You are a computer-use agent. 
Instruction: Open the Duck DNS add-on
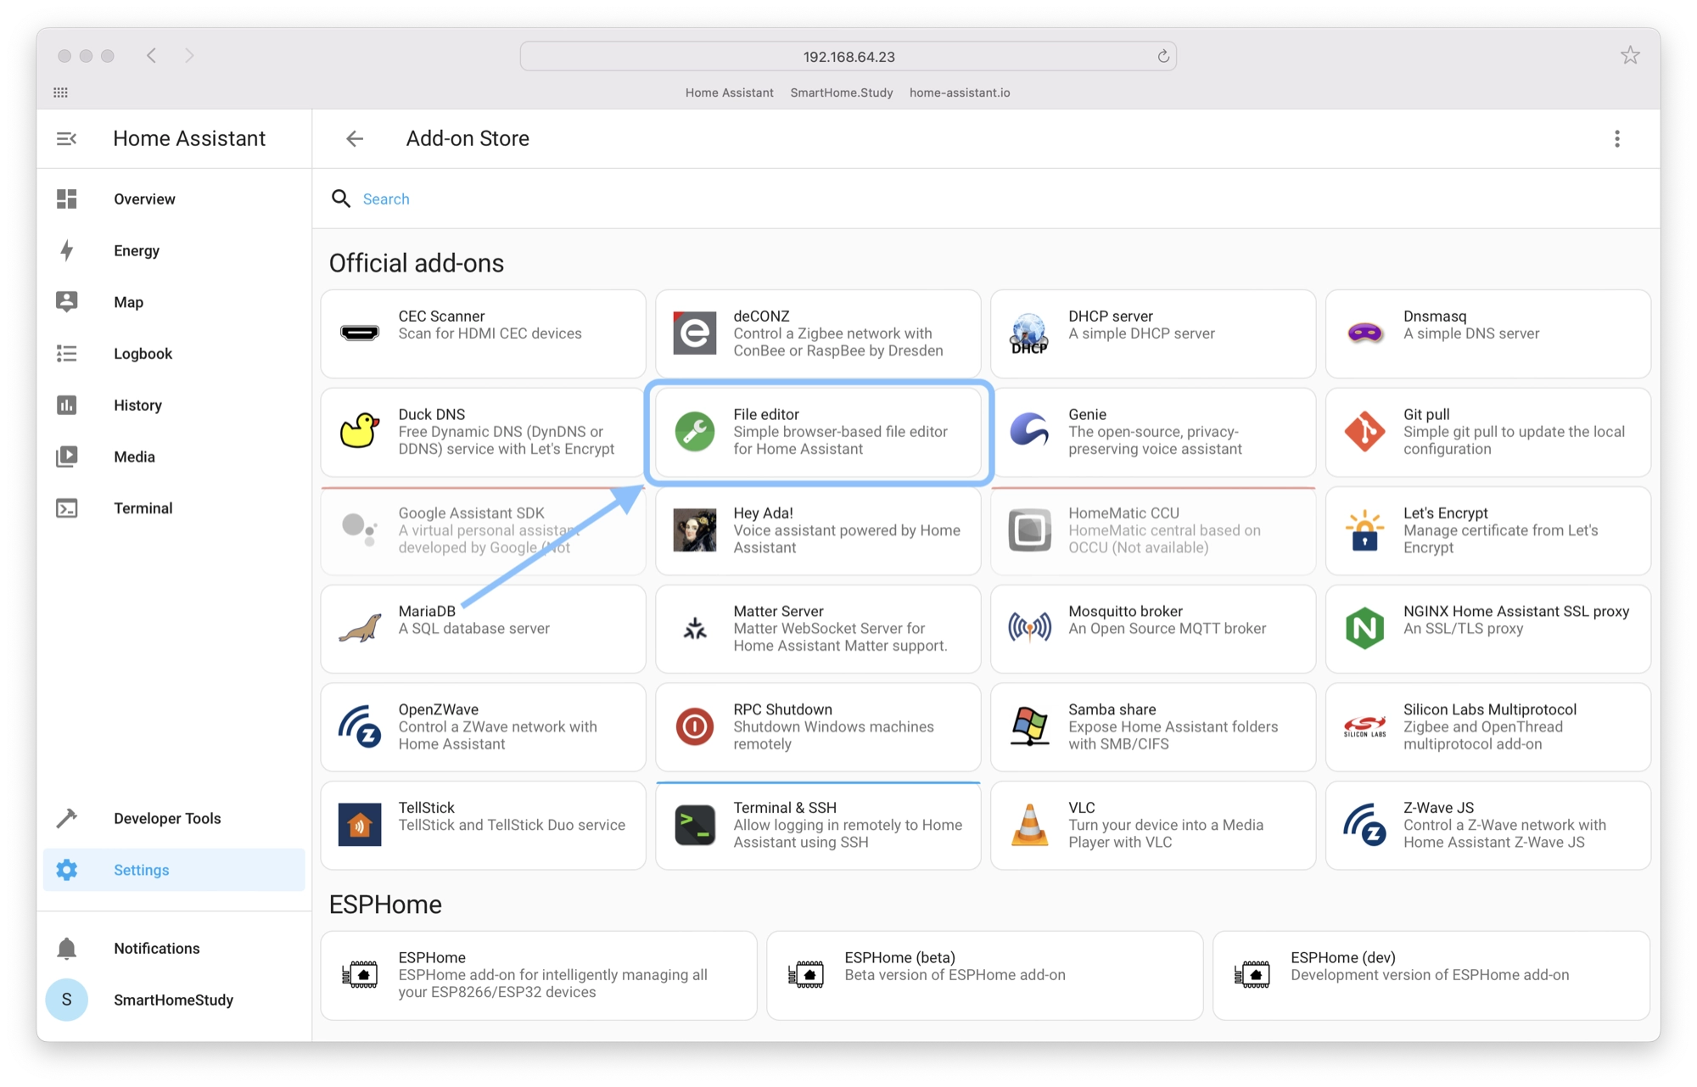click(481, 430)
